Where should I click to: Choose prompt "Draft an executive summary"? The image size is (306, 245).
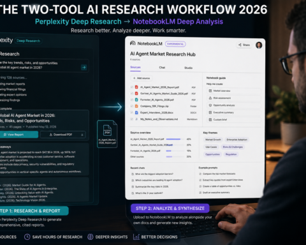click(x=216, y=193)
